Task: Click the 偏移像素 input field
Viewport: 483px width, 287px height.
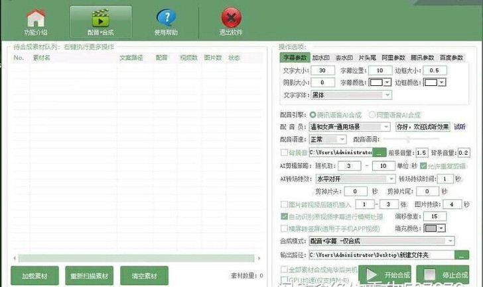Action: pyautogui.click(x=435, y=216)
